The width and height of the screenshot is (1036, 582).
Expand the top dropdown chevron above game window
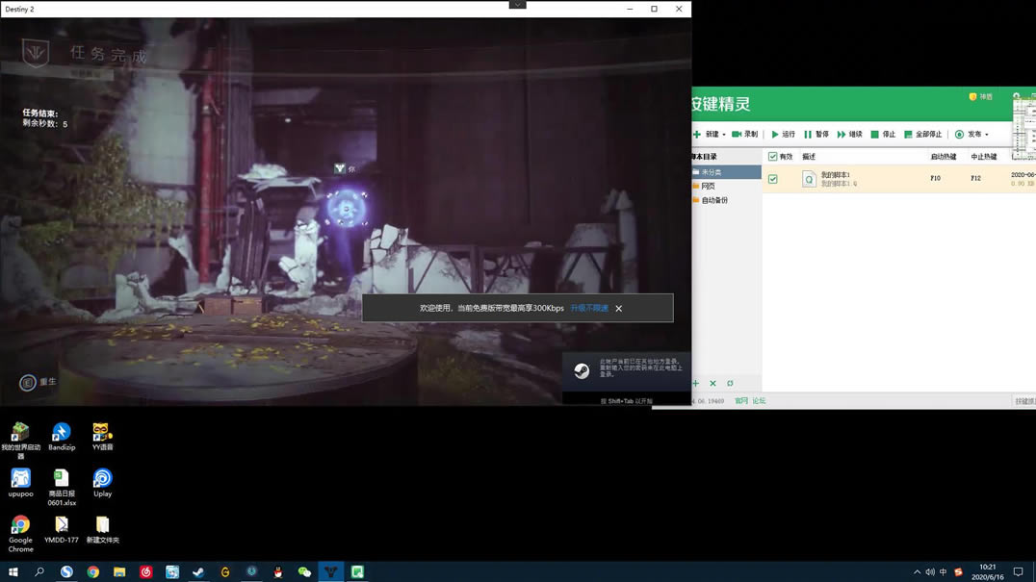tap(518, 5)
